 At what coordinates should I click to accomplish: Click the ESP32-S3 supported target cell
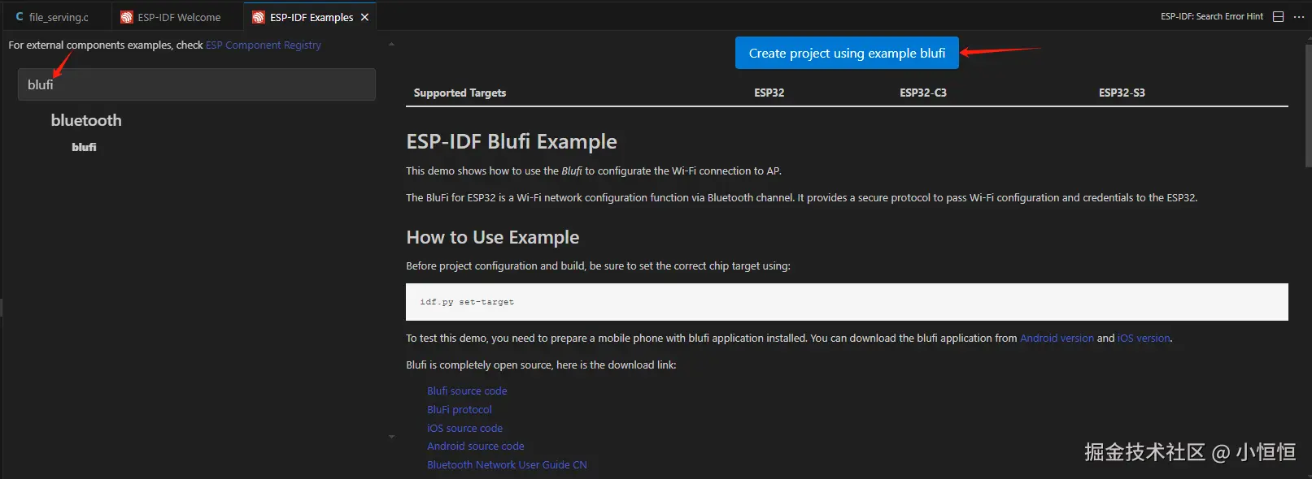click(x=1122, y=93)
